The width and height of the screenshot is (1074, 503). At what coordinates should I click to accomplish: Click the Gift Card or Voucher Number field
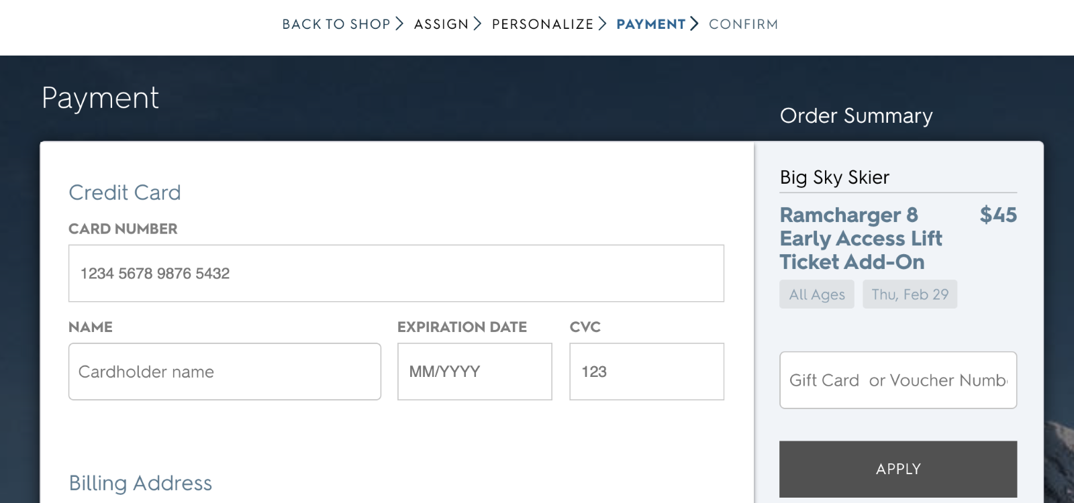point(898,380)
